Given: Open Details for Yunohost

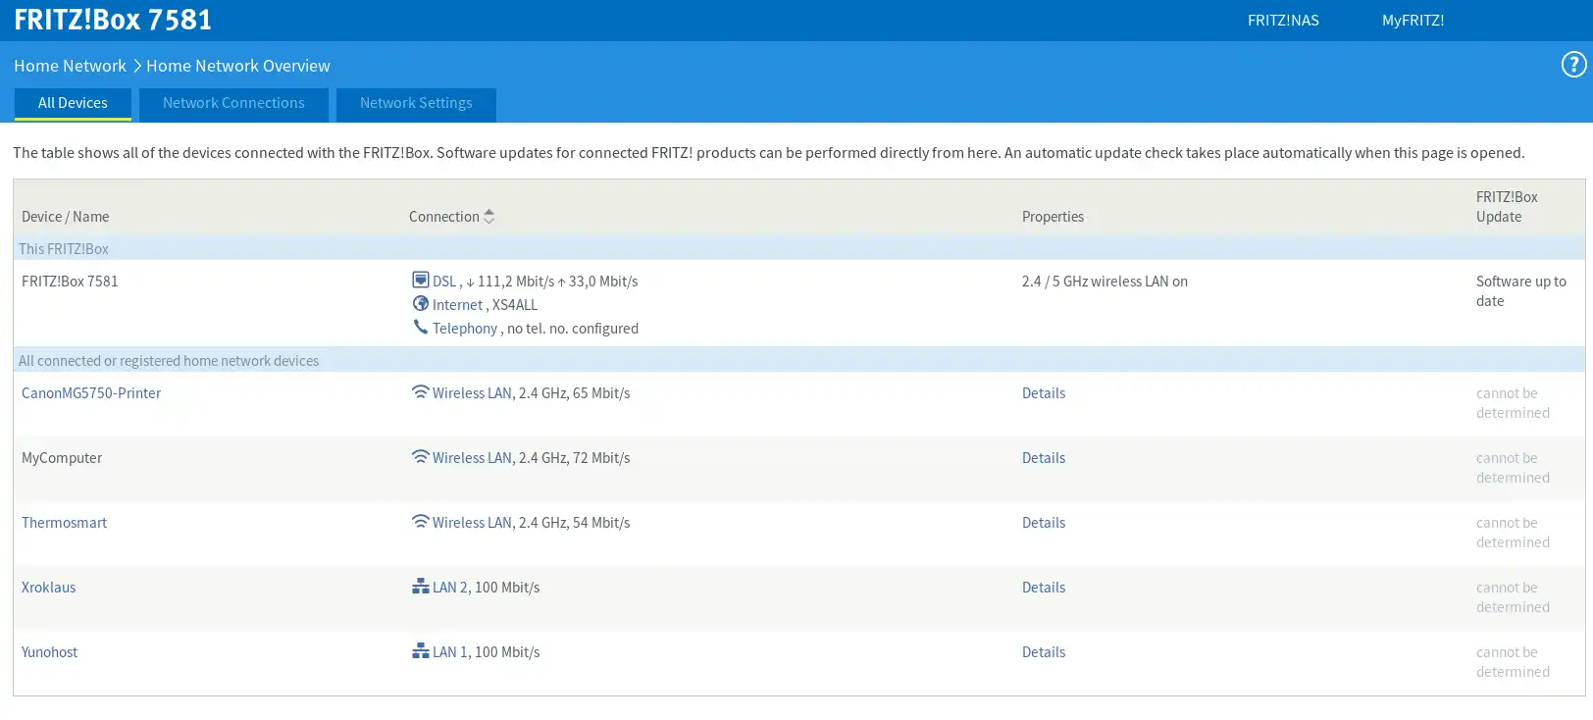Looking at the screenshot, I should [1044, 652].
